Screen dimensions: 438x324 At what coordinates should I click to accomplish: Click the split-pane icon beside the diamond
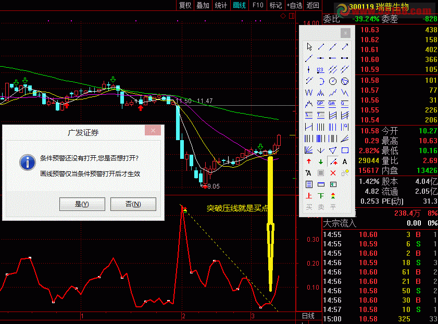point(292,16)
